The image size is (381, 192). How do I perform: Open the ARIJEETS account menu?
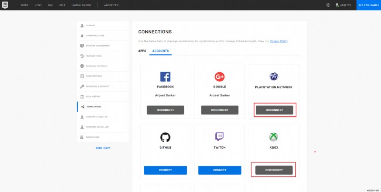[343, 5]
